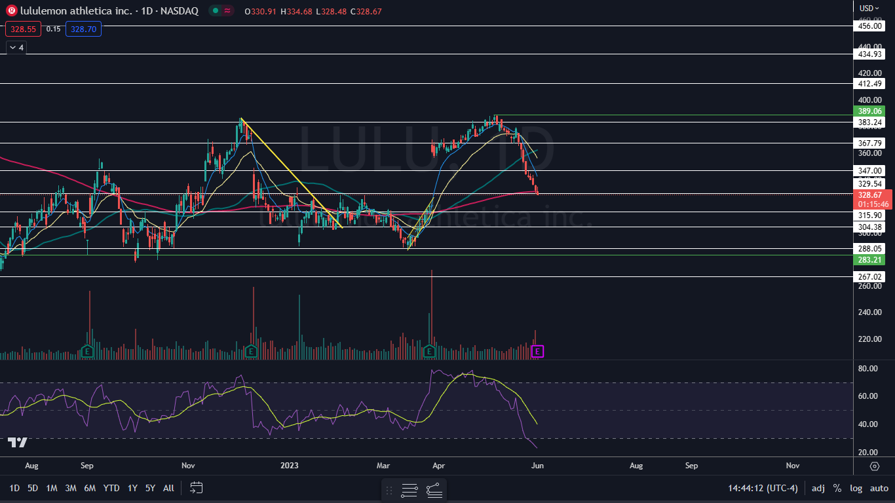This screenshot has height=503, width=895.
Task: Click the pink data mode indicator icon
Action: pos(227,11)
